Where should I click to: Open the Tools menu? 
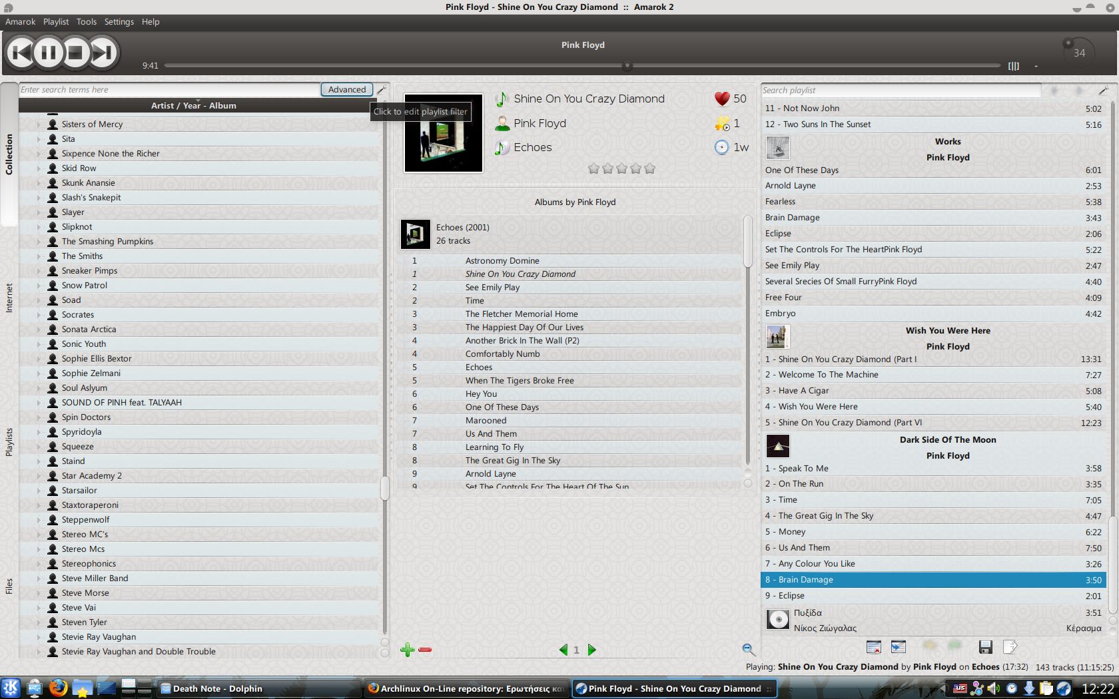(86, 21)
